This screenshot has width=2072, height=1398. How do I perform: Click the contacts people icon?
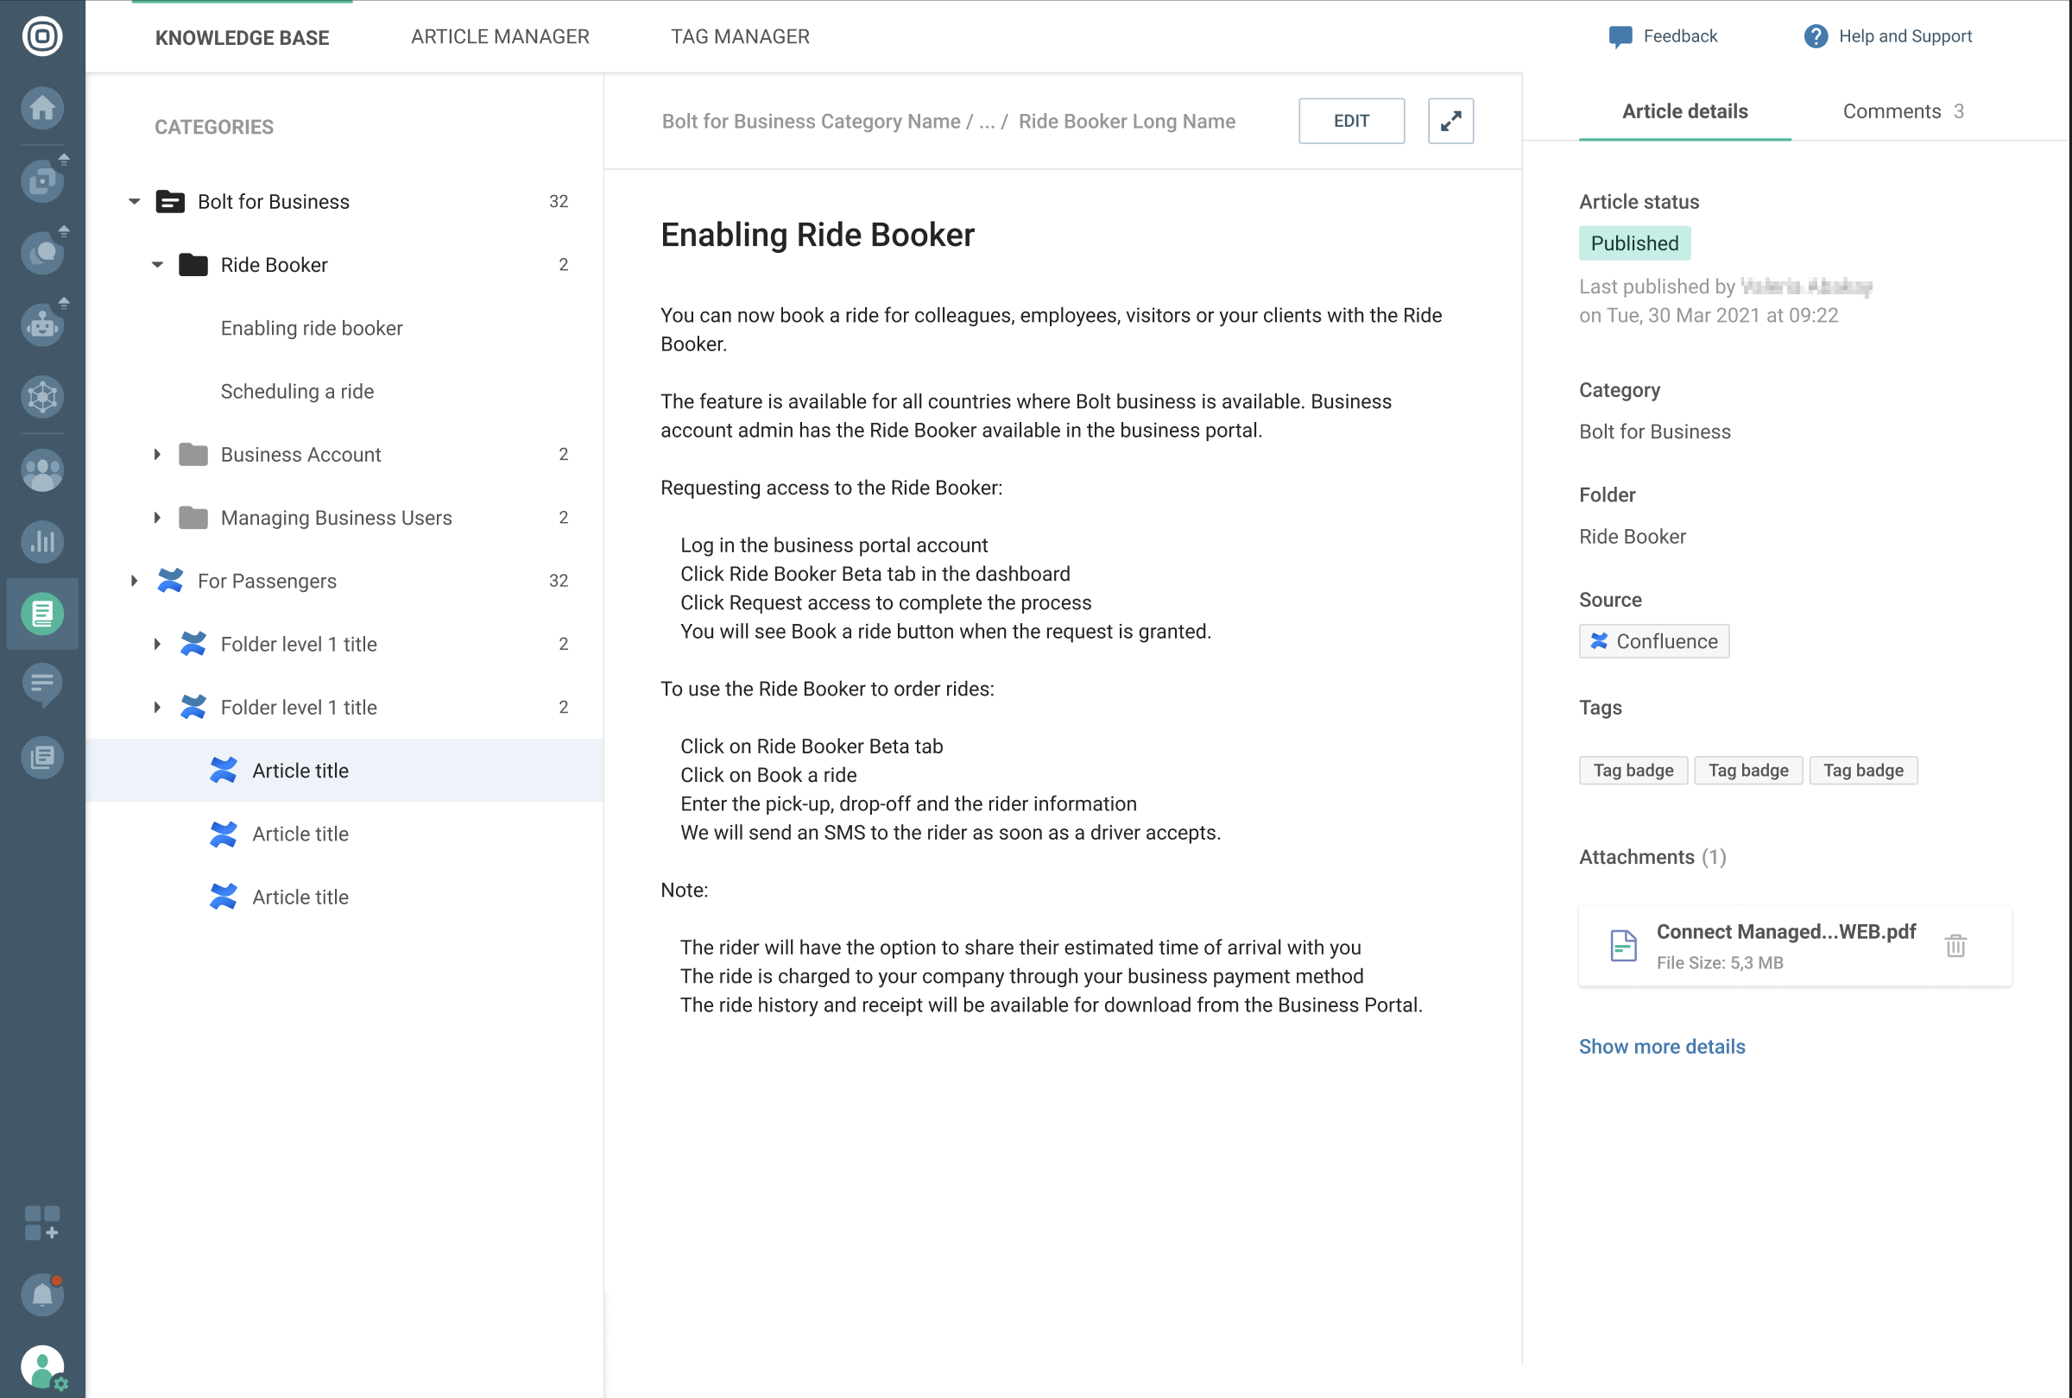42,469
